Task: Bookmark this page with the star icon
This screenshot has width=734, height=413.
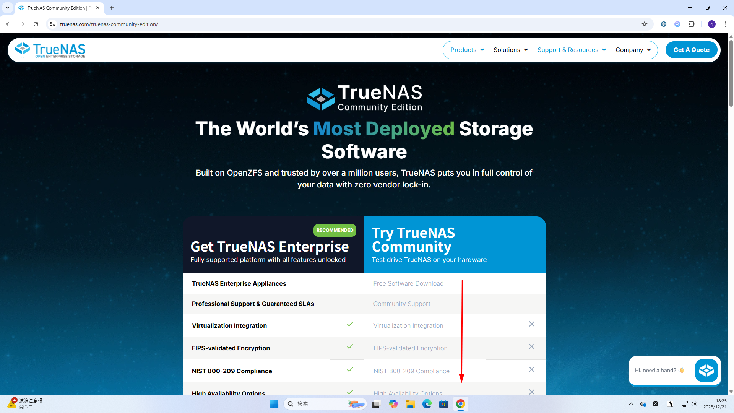Action: pos(645,24)
